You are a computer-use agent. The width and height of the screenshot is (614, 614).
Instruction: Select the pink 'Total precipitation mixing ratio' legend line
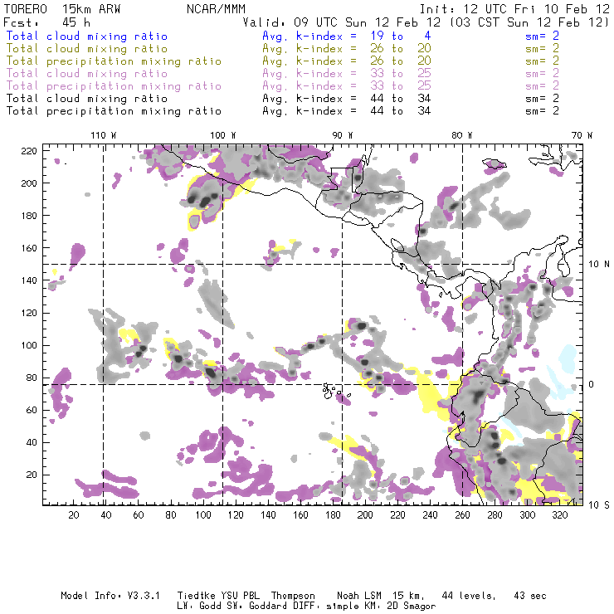click(114, 86)
